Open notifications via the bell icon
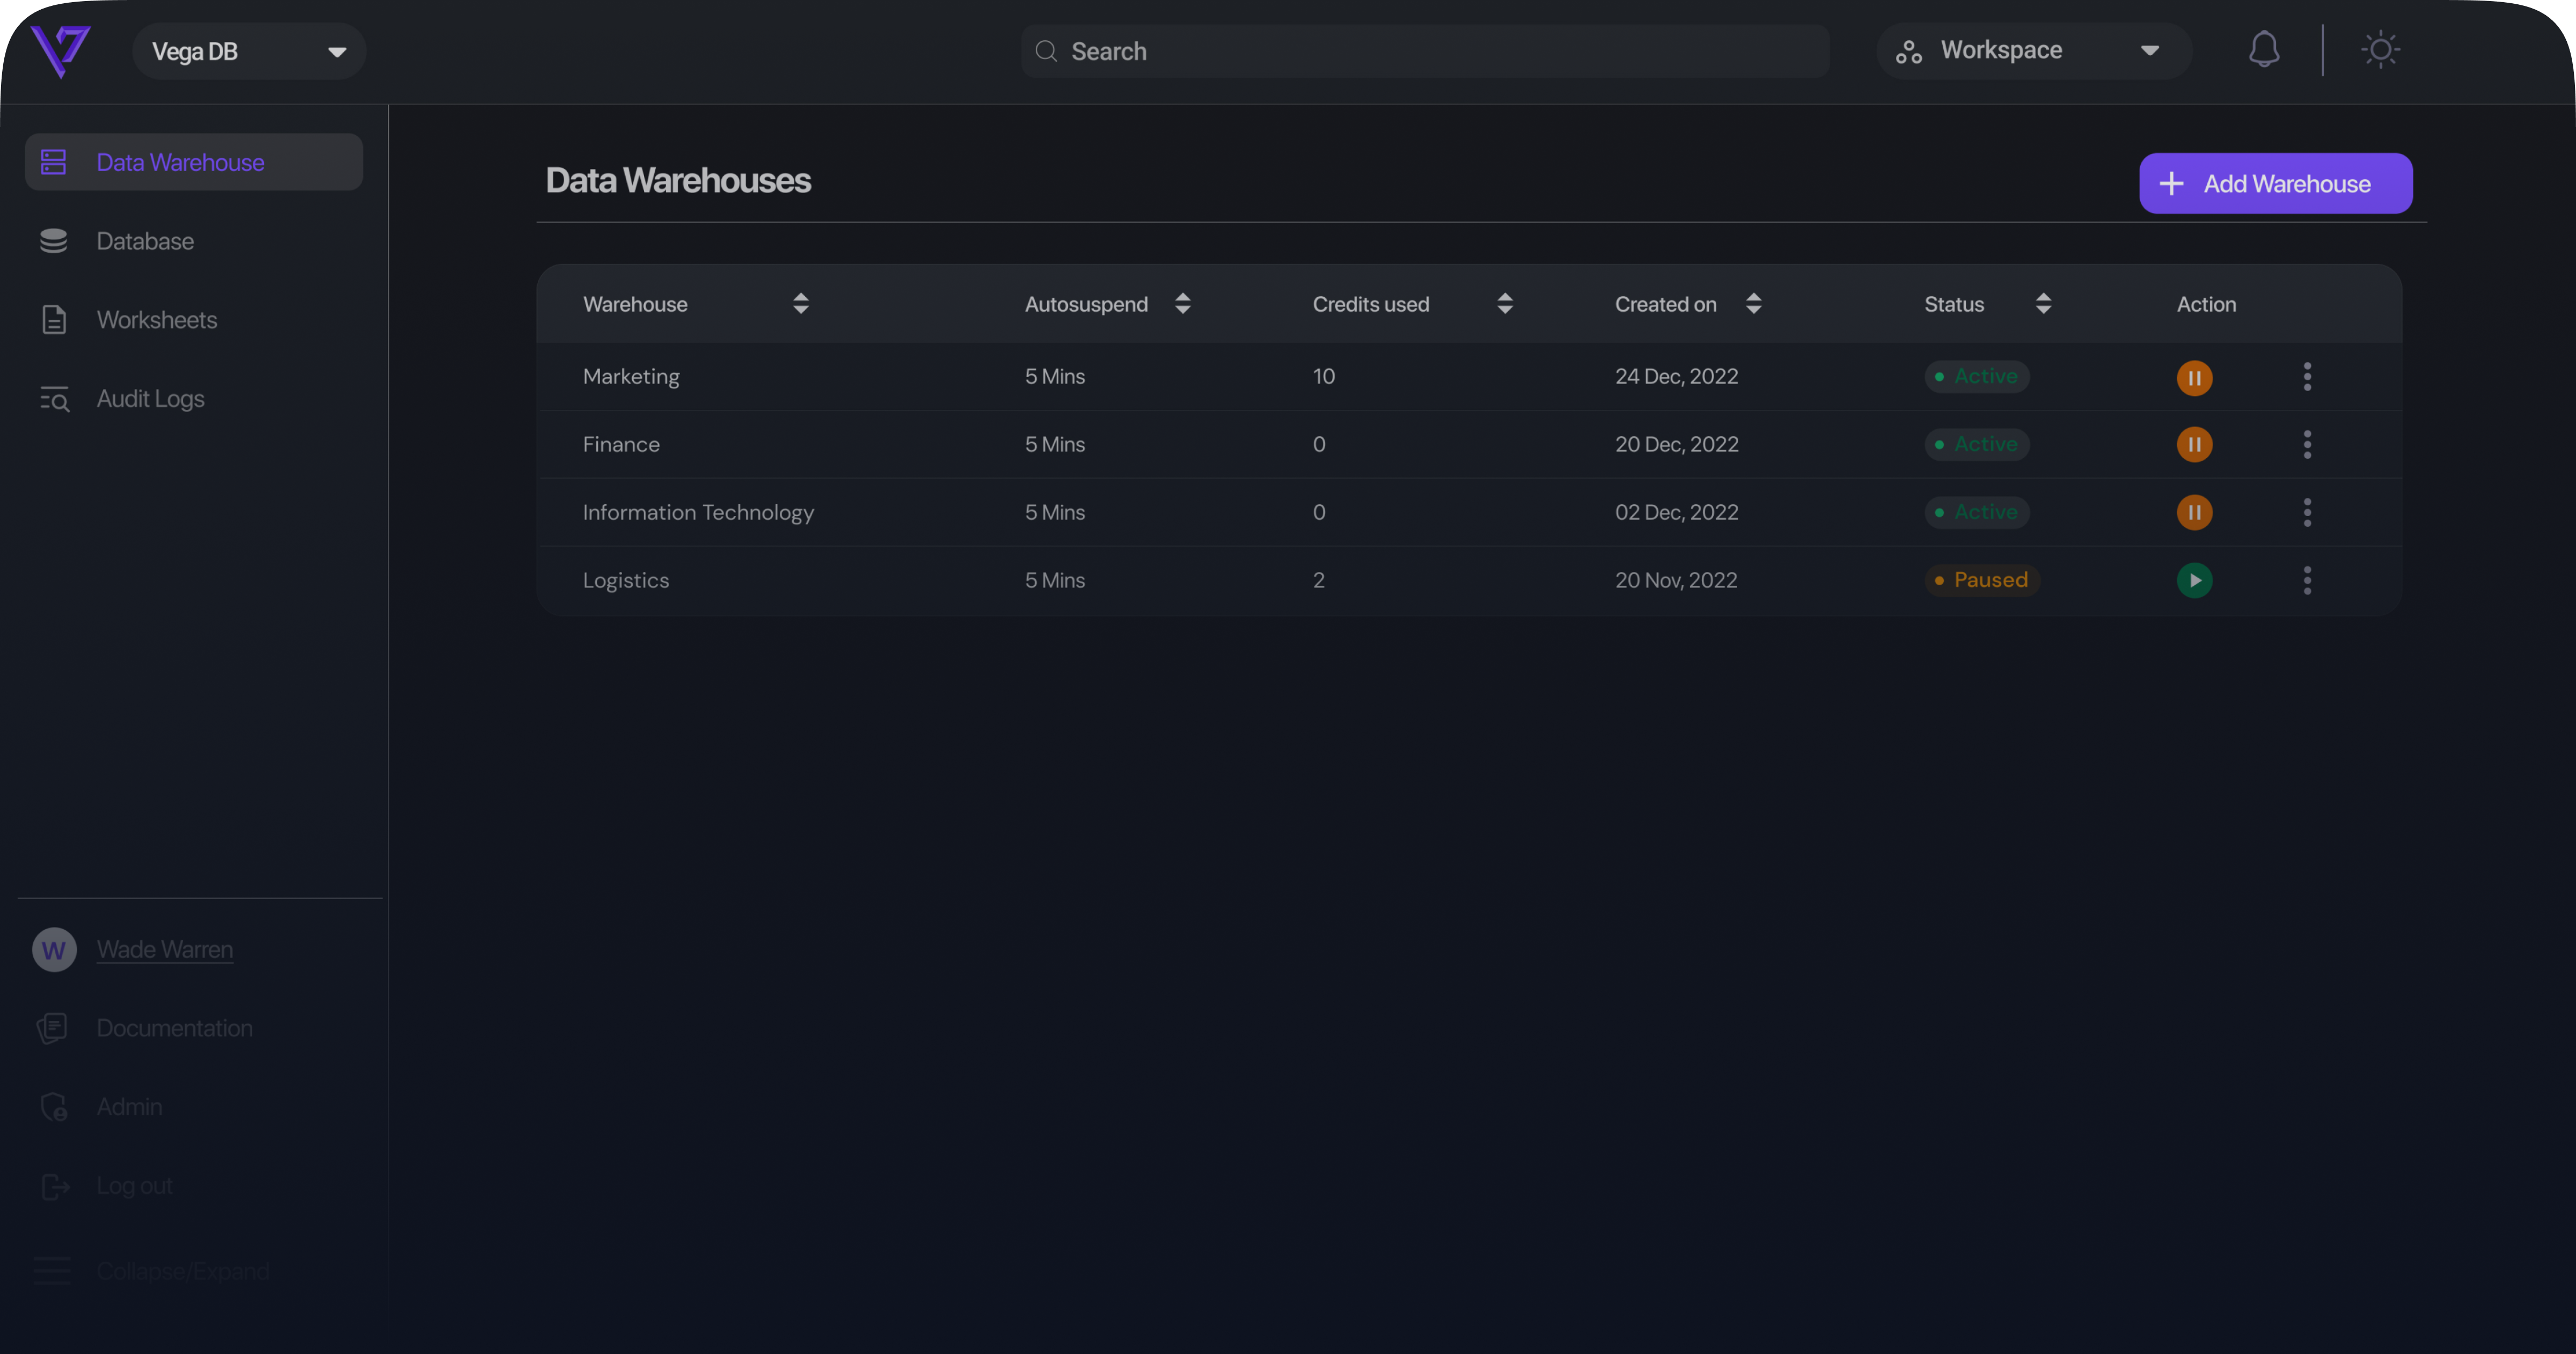Screen dimensions: 2576x1354 [x=2264, y=49]
